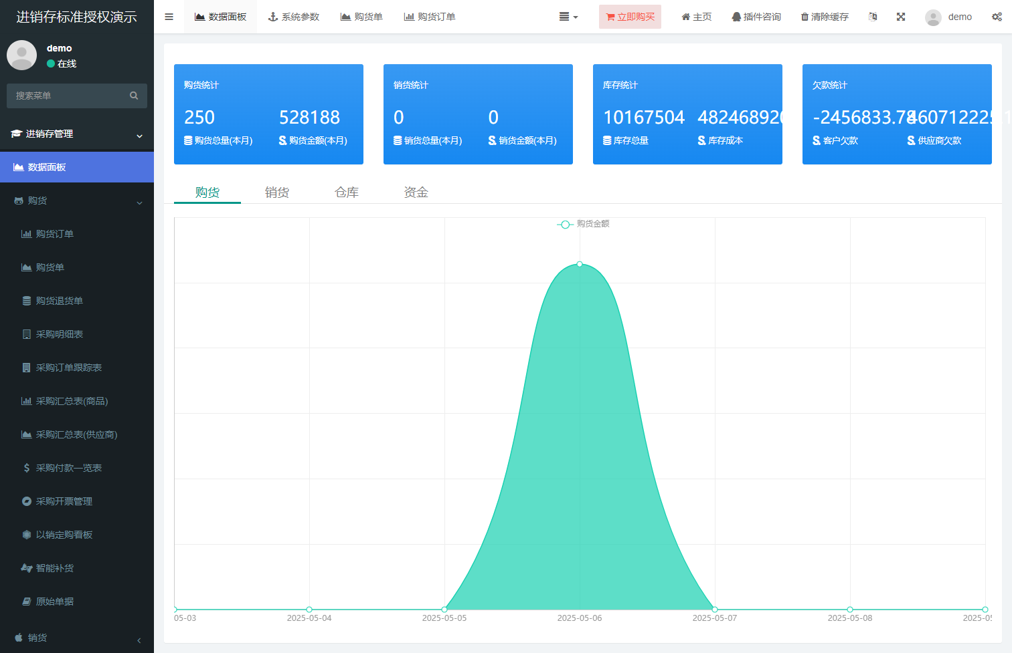Open the demo user account menu at top right
This screenshot has height=653, width=1012.
point(948,17)
